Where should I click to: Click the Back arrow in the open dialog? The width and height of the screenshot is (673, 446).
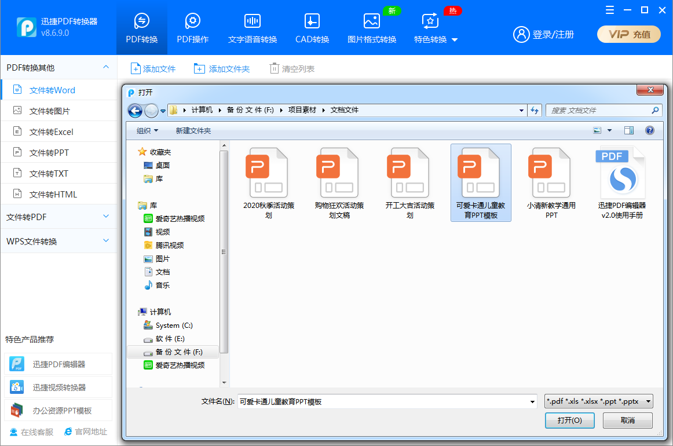[135, 111]
